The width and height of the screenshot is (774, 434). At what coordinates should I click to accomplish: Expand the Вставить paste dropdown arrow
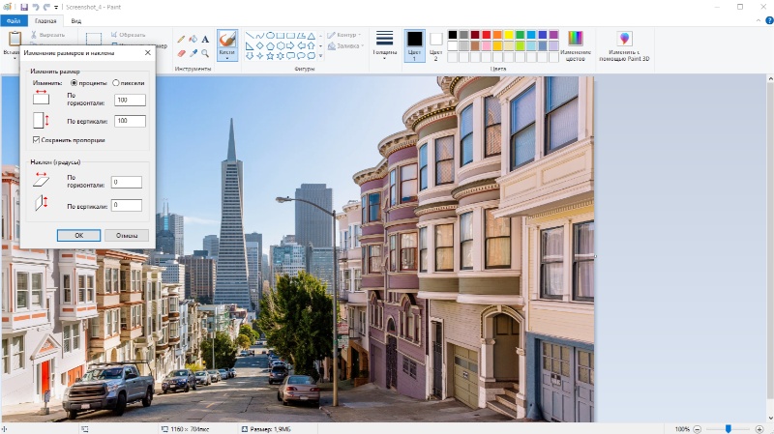(15, 58)
